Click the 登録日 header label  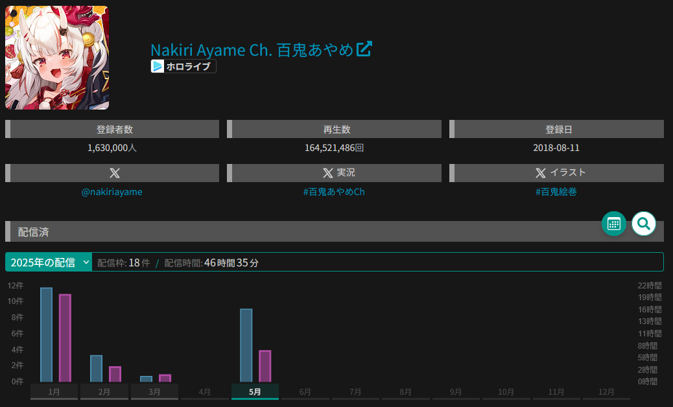(x=559, y=130)
